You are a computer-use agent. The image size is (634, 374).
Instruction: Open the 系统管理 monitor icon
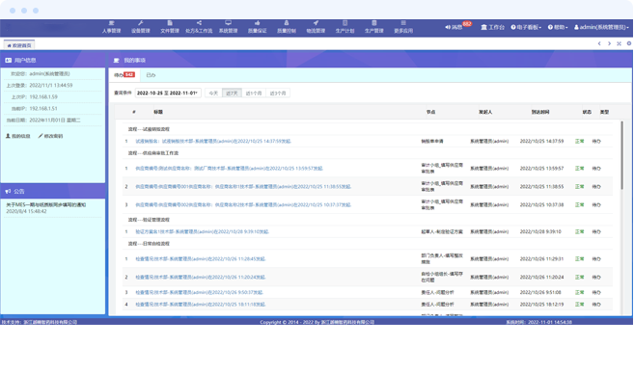[x=228, y=23]
